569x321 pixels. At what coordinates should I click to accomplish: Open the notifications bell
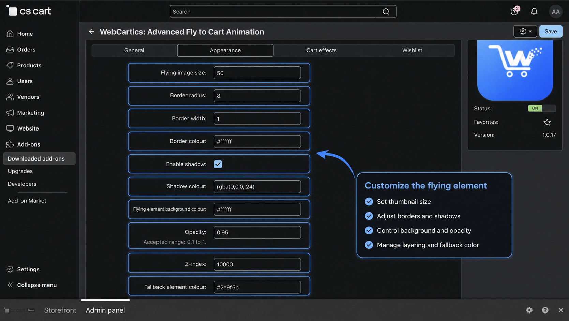[x=534, y=12]
